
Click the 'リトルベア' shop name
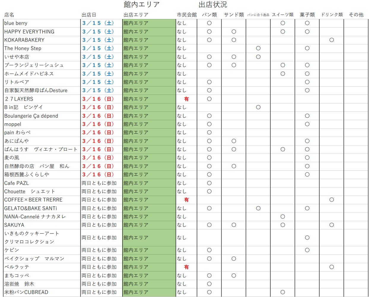click(x=17, y=82)
